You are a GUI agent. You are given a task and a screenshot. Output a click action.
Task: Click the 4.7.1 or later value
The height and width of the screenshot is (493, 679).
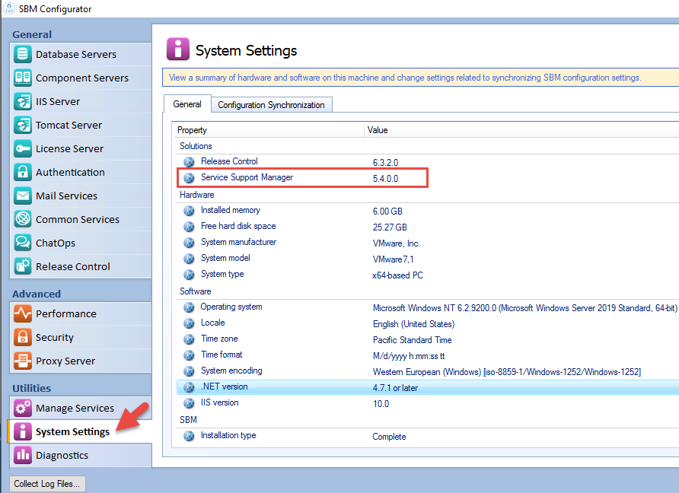[395, 388]
